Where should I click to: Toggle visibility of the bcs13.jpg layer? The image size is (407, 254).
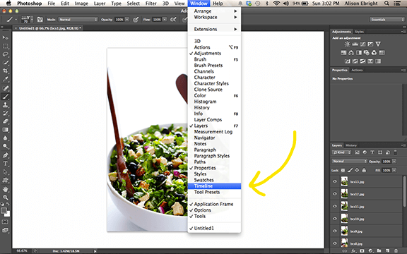click(335, 181)
